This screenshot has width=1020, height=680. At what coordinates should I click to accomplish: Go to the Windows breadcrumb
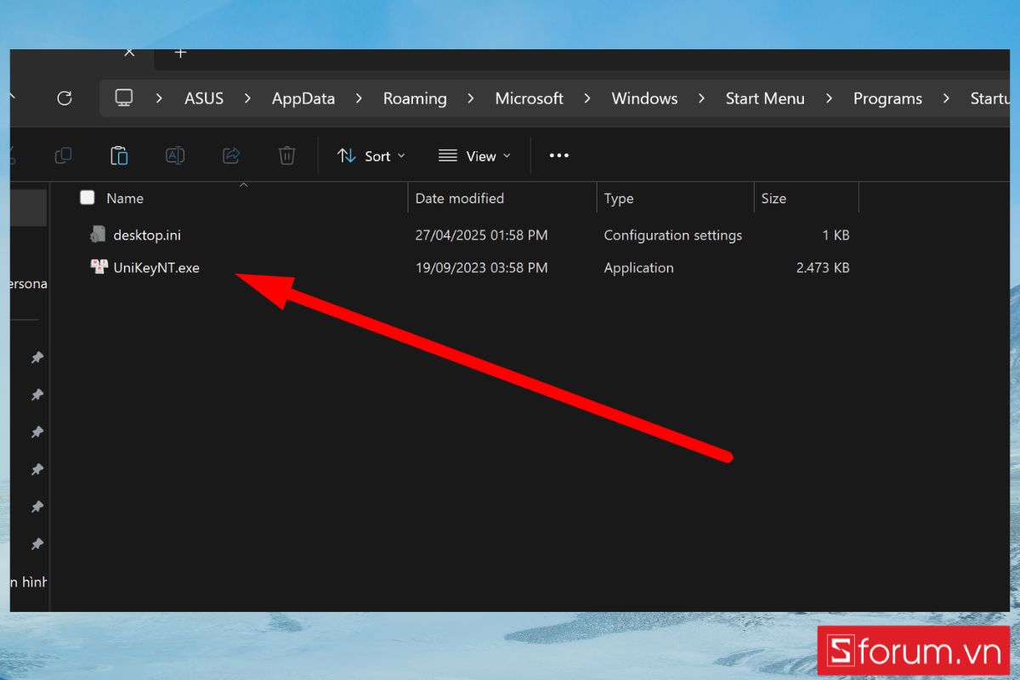tap(644, 99)
